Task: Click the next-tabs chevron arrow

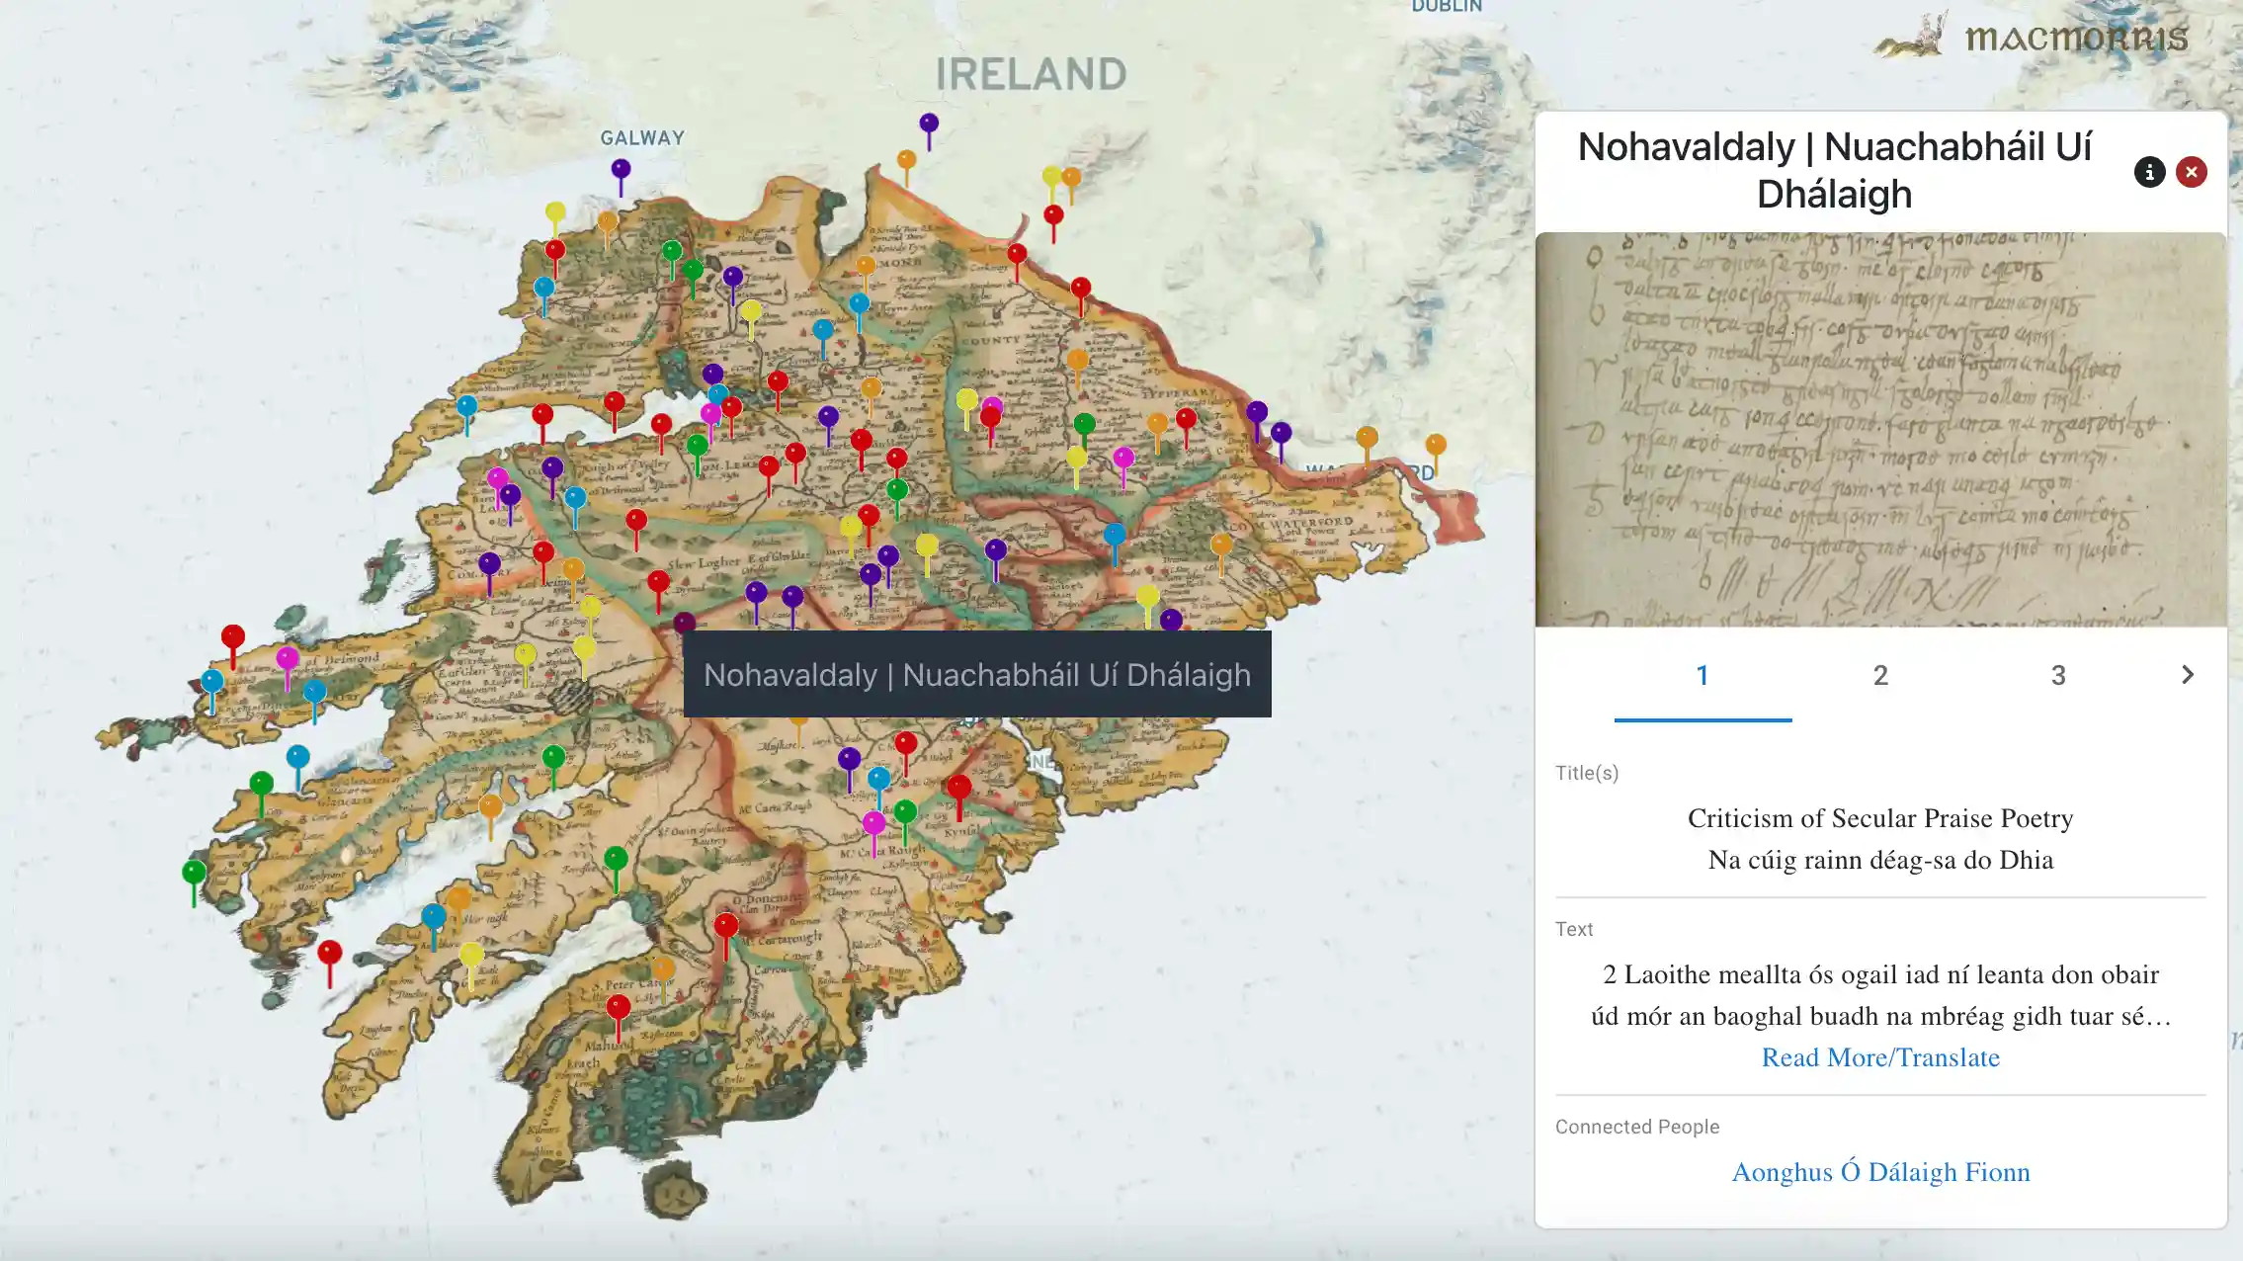Action: pos(2187,675)
